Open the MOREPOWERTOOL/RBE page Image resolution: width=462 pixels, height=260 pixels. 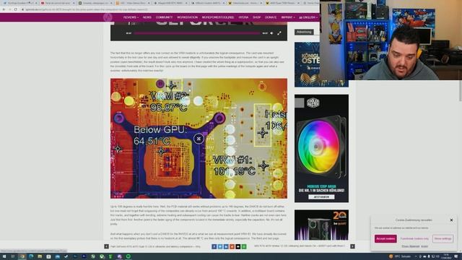(218, 17)
